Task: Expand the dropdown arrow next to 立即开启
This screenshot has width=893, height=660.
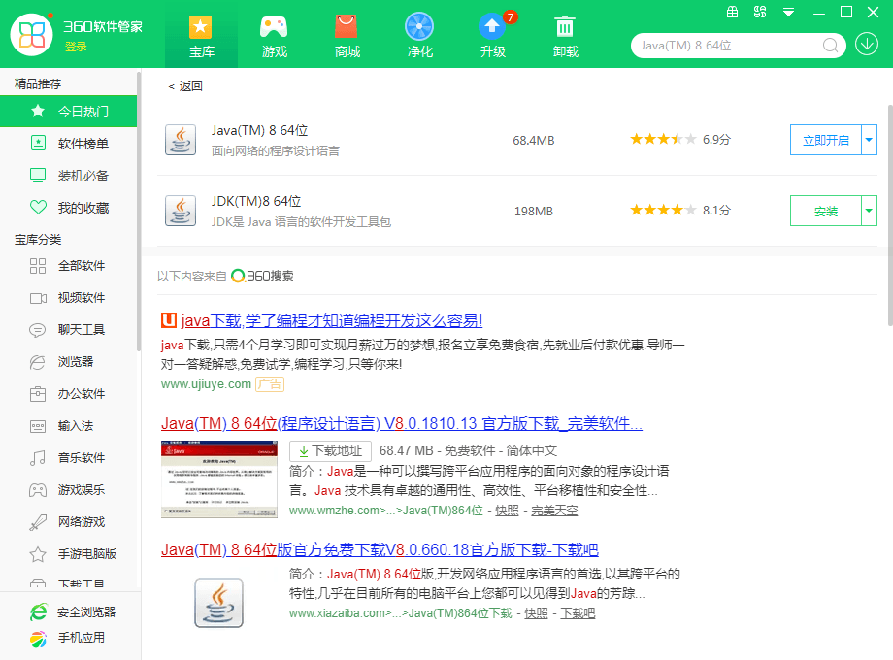Action: 869,140
